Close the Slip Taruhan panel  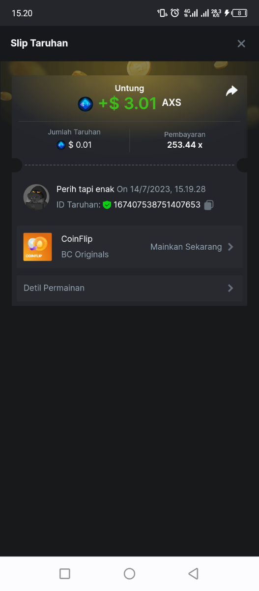[x=241, y=44]
